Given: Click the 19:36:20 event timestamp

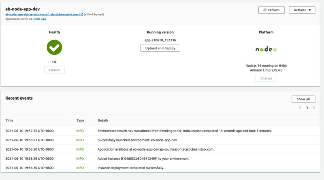Looking at the screenshot, I should pos(29,168).
